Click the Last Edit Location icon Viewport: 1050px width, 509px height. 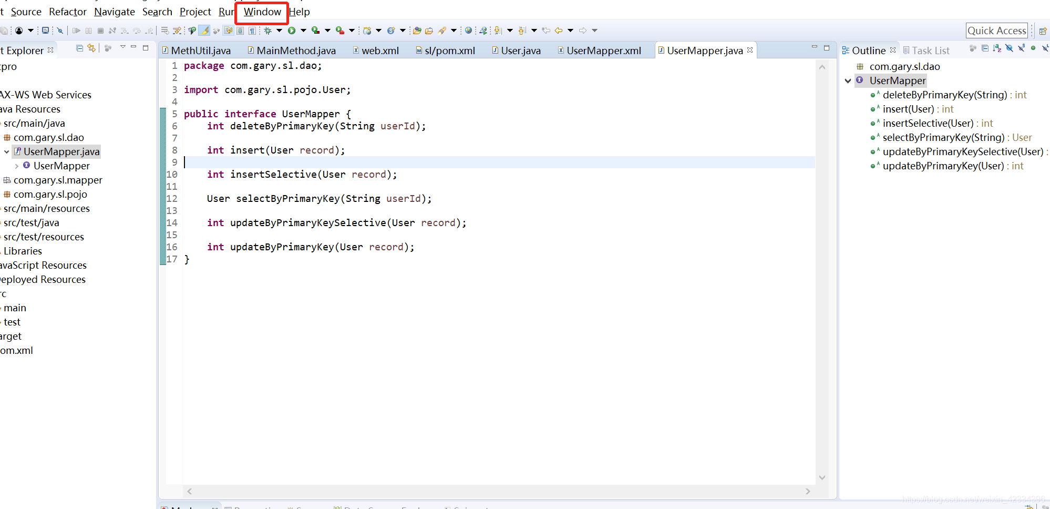pyautogui.click(x=546, y=30)
